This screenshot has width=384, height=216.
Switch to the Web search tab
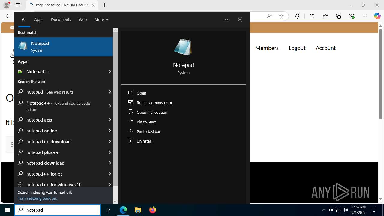(x=83, y=19)
